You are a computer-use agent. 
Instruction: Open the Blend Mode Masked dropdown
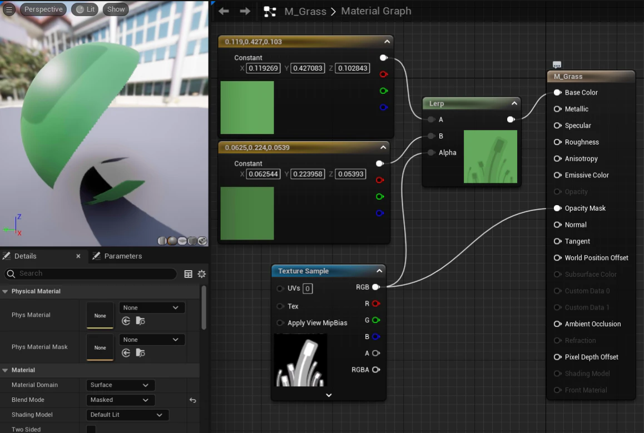pyautogui.click(x=120, y=400)
